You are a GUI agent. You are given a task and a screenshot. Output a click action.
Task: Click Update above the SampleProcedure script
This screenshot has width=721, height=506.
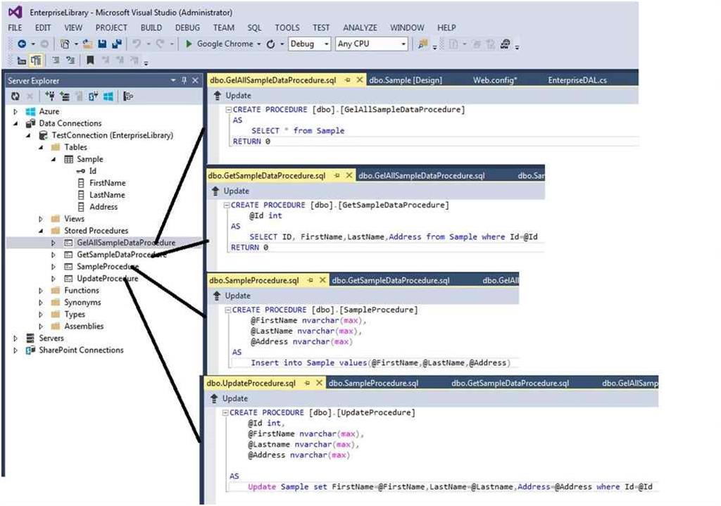(x=232, y=296)
